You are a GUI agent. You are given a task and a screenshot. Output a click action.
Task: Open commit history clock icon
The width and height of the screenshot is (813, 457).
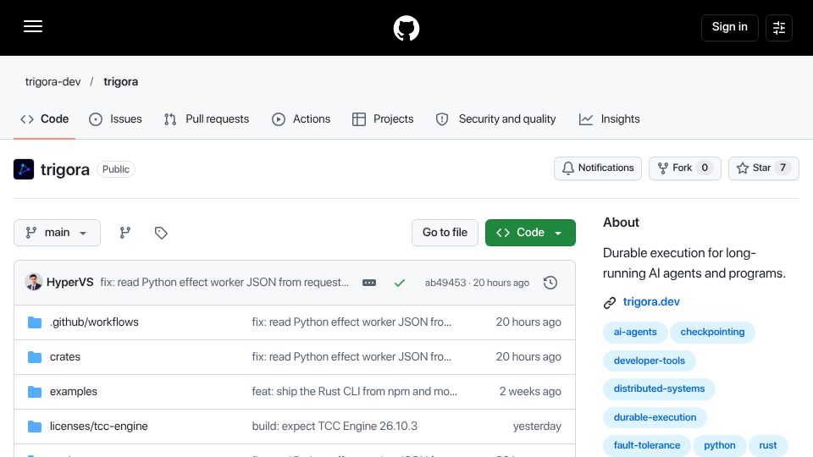(550, 283)
